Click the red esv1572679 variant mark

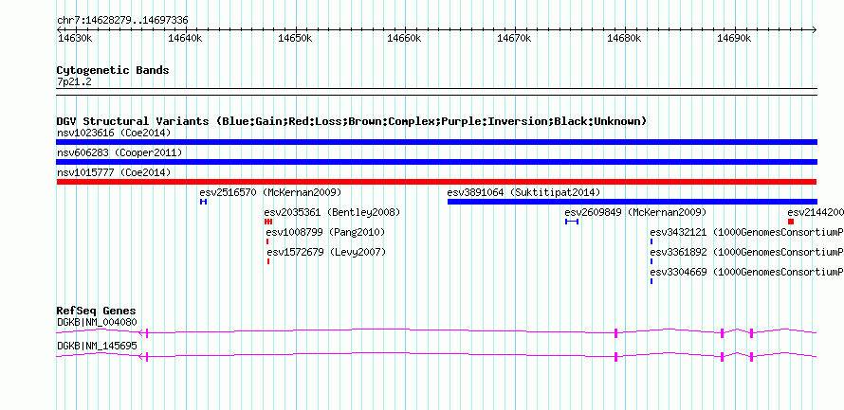(x=268, y=261)
